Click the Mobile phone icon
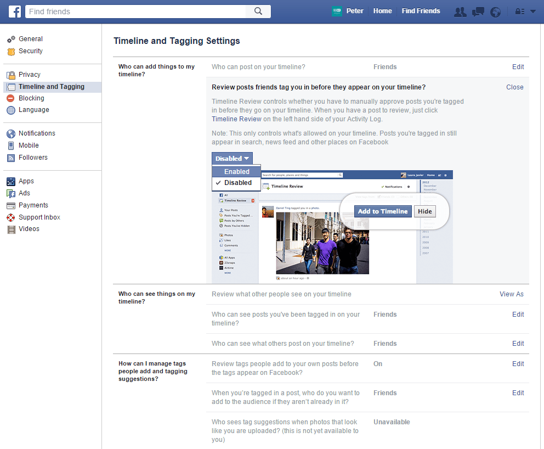This screenshot has width=544, height=449. click(x=11, y=145)
